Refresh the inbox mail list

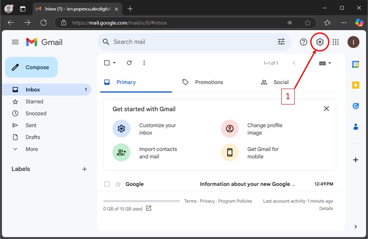pos(129,63)
